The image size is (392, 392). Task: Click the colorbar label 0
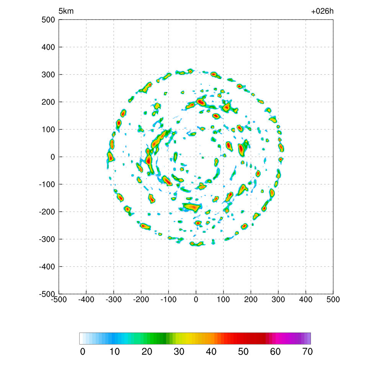[x=83, y=352]
